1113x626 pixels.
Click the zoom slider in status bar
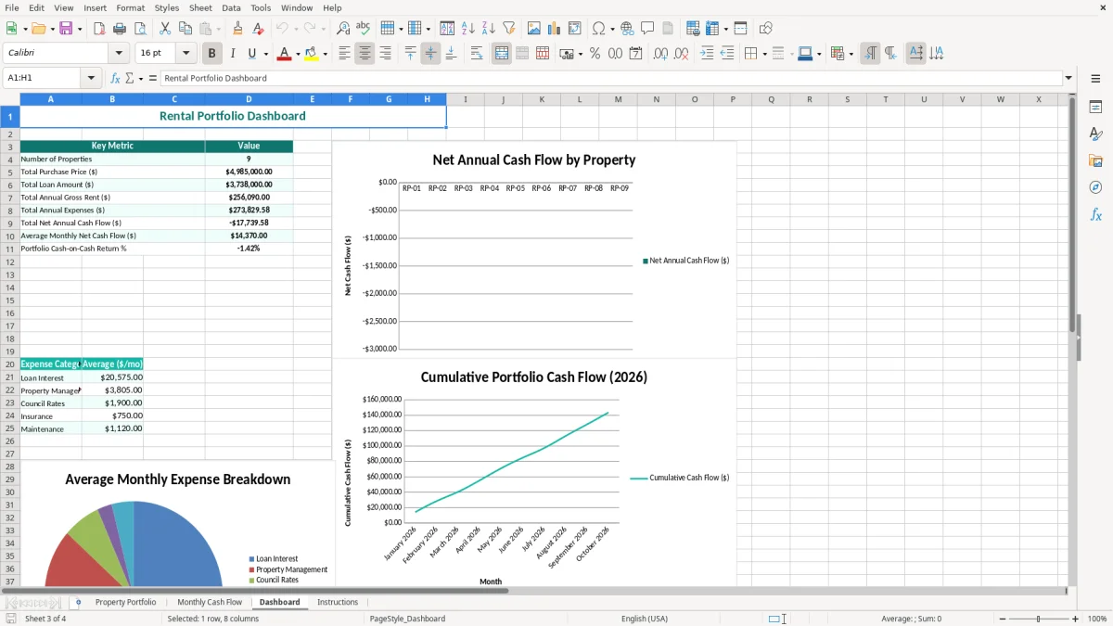(1039, 619)
